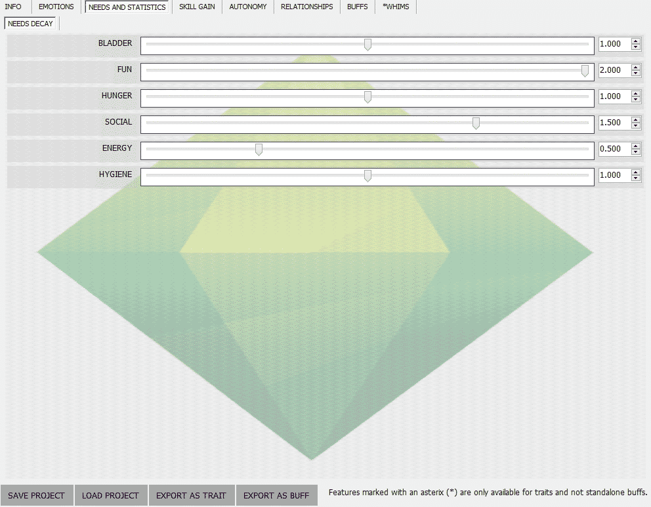The image size is (651, 507).
Task: Click the Energy slider handle
Action: 259,150
